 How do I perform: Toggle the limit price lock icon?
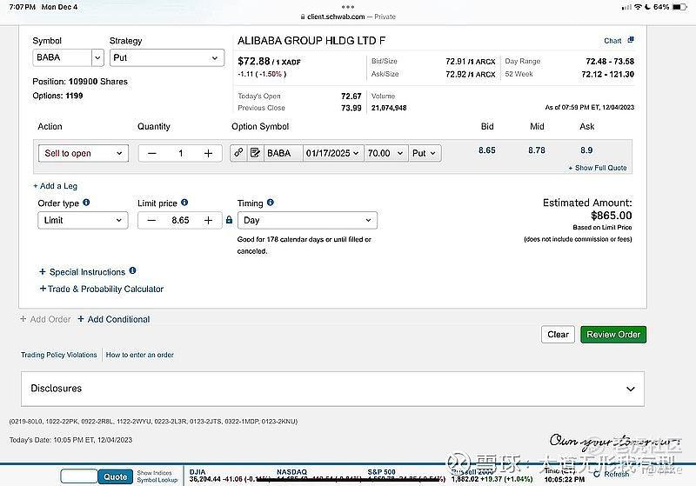pos(229,220)
